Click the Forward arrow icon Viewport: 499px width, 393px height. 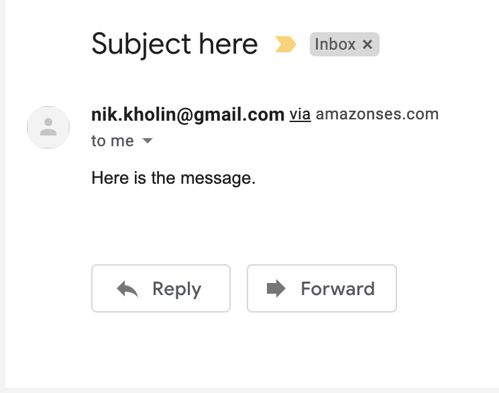tap(276, 289)
